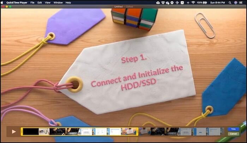Grab the left yellow trim handle

pyautogui.click(x=22, y=131)
